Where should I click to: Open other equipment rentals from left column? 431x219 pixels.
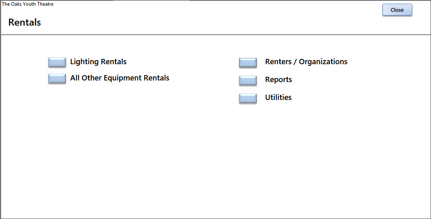click(57, 78)
